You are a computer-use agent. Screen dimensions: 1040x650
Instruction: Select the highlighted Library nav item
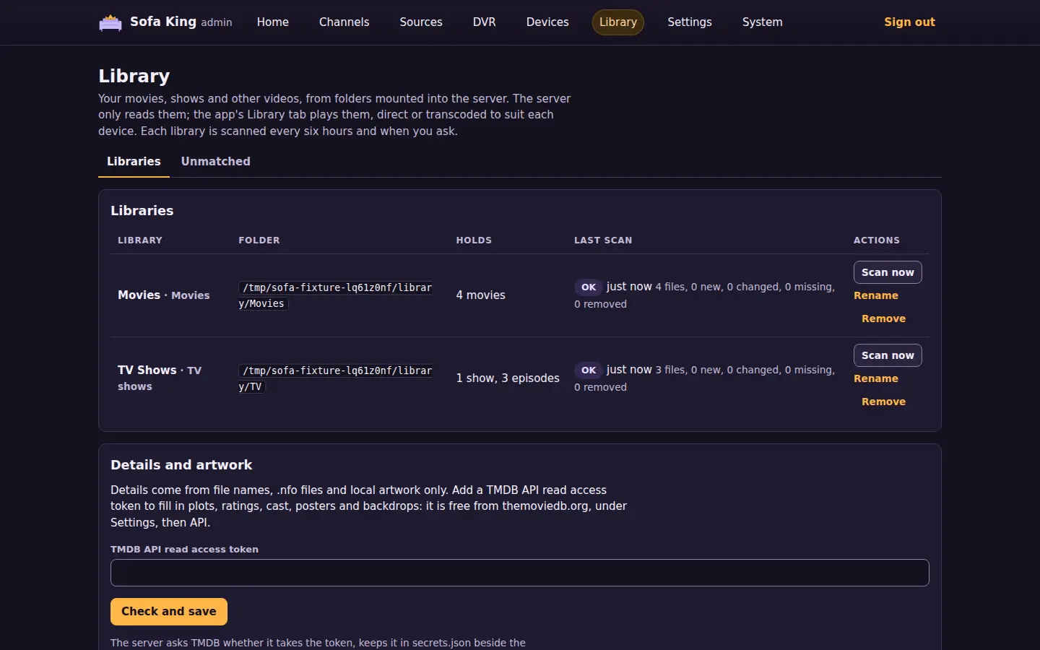click(x=618, y=22)
